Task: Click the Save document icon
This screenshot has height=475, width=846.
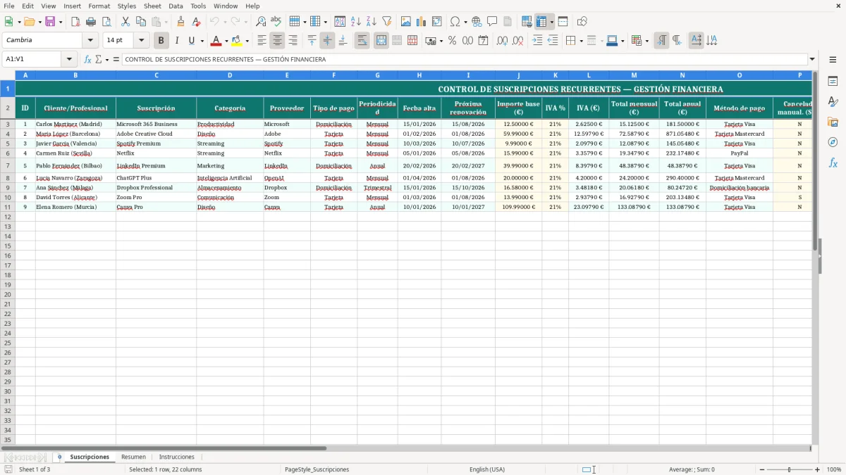Action: point(50,22)
